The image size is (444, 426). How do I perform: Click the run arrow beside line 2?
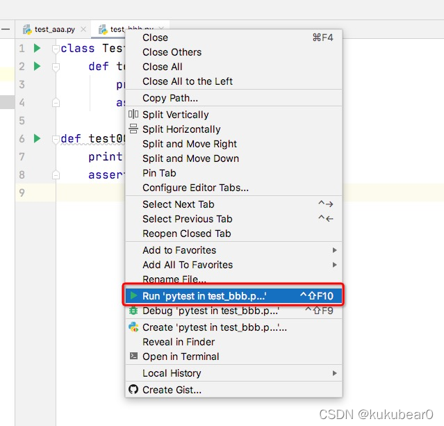37,66
